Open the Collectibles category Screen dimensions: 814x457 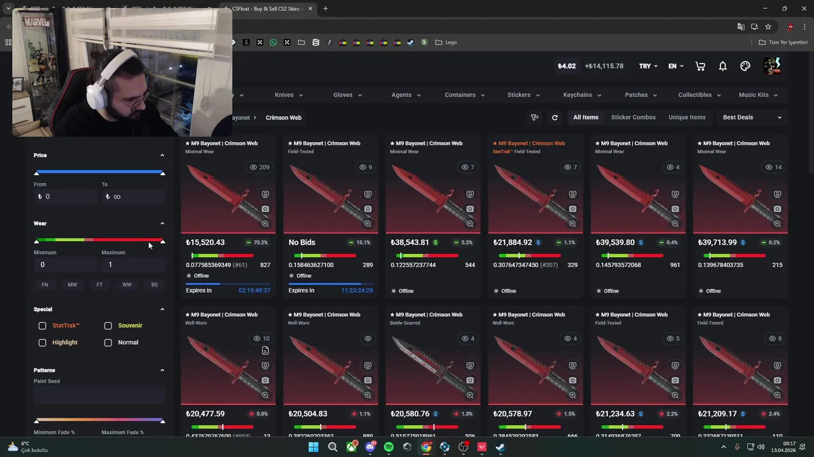[x=700, y=95]
